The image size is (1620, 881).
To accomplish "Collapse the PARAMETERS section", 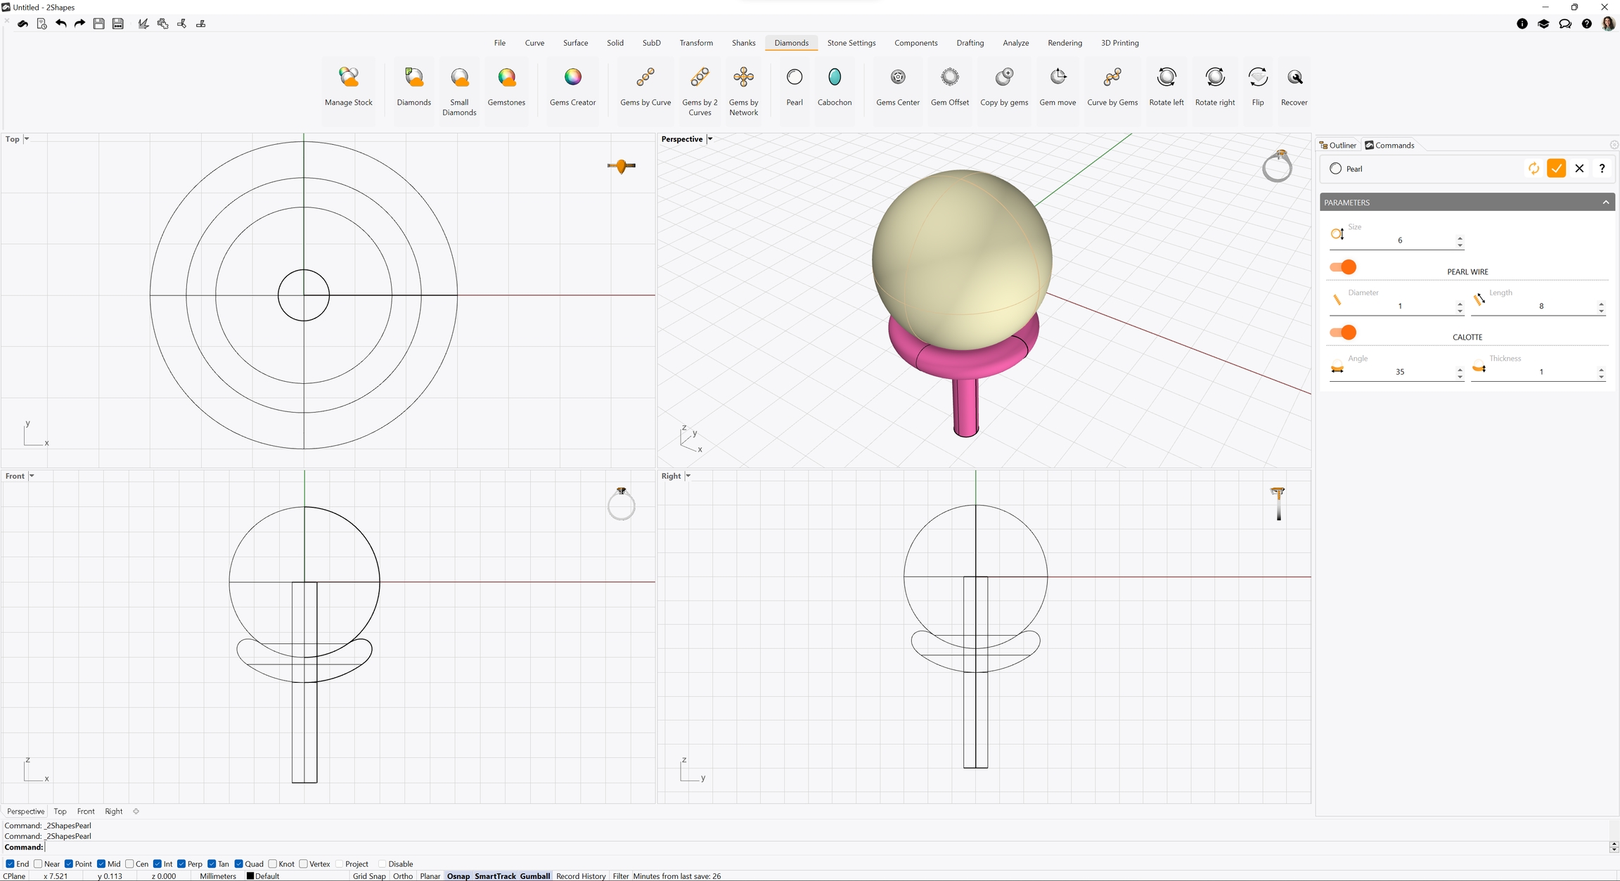I will pos(1605,202).
